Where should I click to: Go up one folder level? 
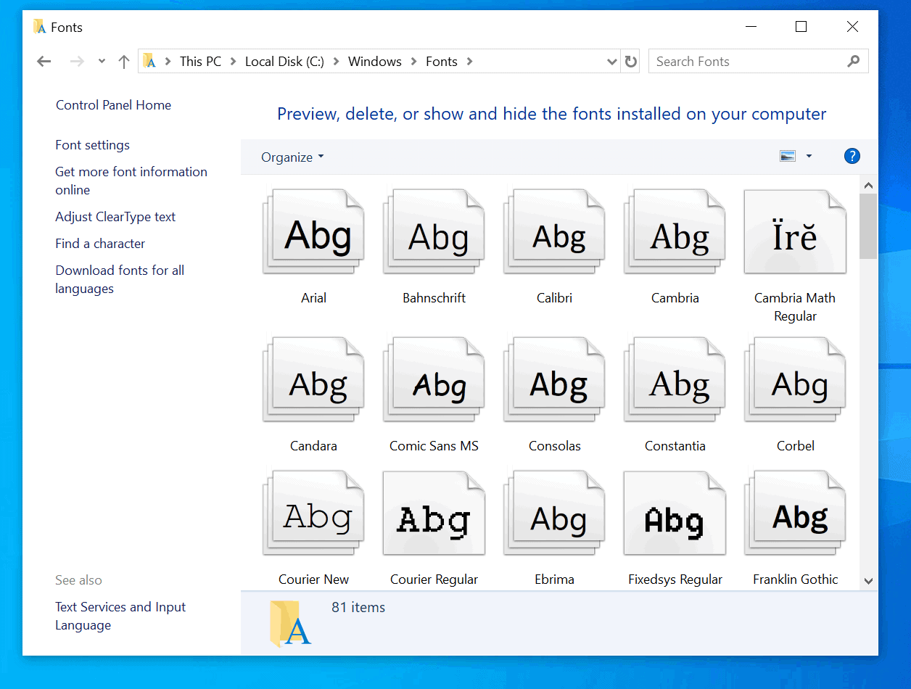coord(124,62)
